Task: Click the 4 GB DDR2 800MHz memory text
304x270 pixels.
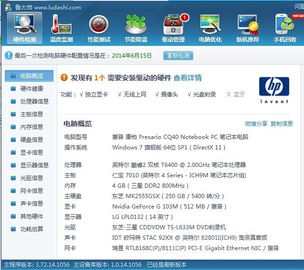Action: [x=150, y=186]
